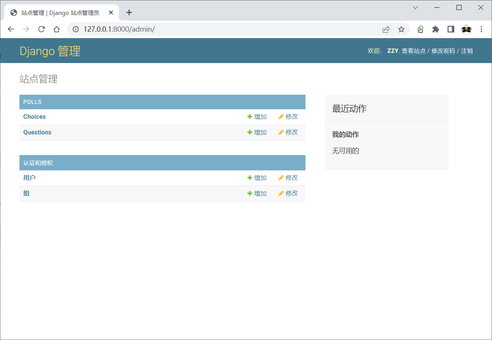Add a new 用户 with 增加
Viewport: 492px width, 340px height.
pos(257,178)
